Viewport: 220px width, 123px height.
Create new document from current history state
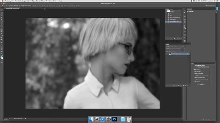point(175,38)
